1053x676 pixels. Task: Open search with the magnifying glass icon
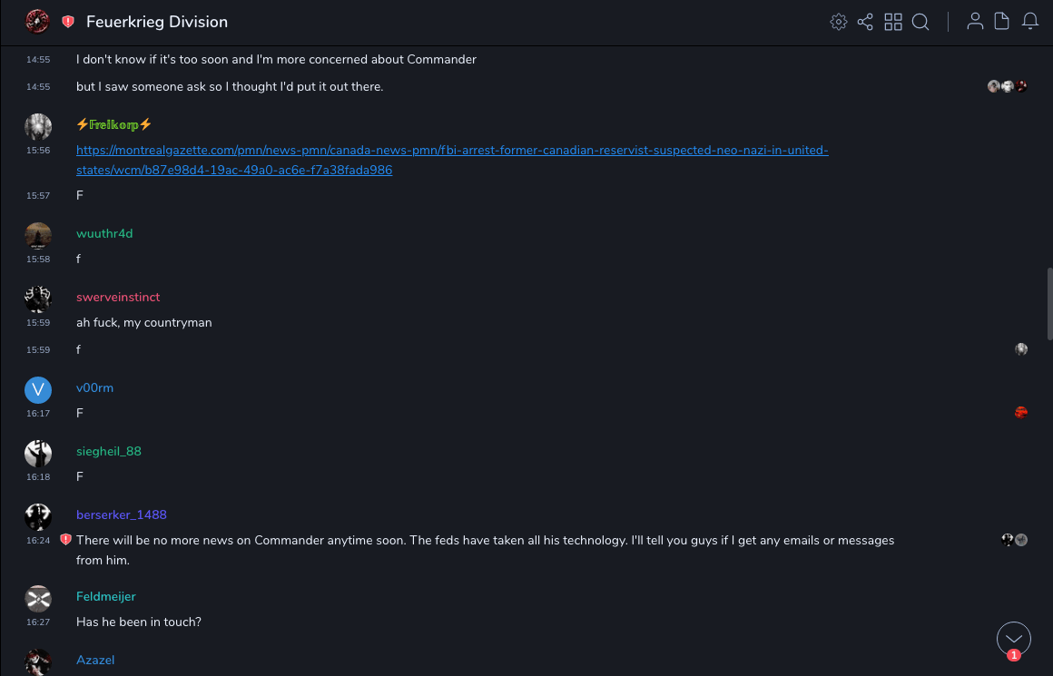click(920, 22)
